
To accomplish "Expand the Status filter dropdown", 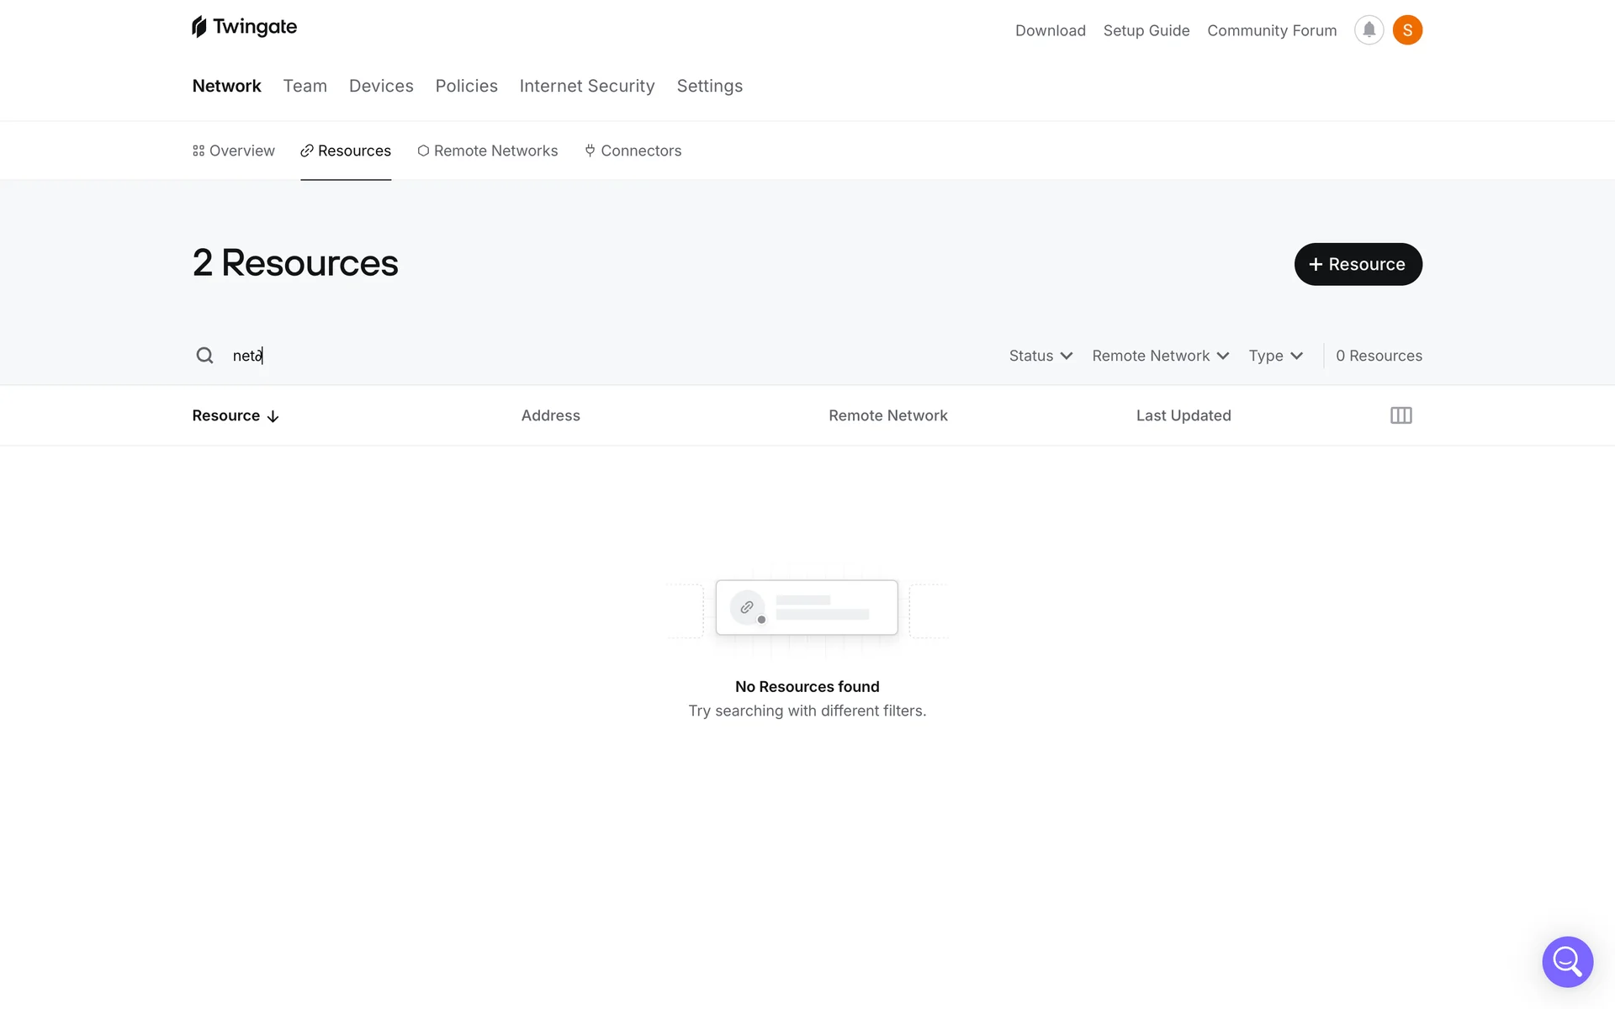I will click(x=1040, y=356).
